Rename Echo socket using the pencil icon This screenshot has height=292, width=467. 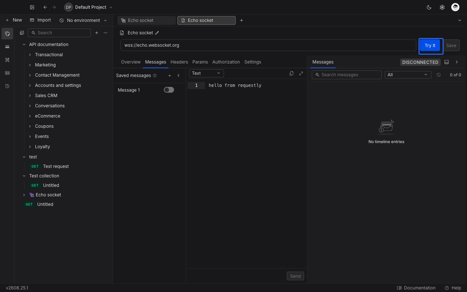pos(157,33)
